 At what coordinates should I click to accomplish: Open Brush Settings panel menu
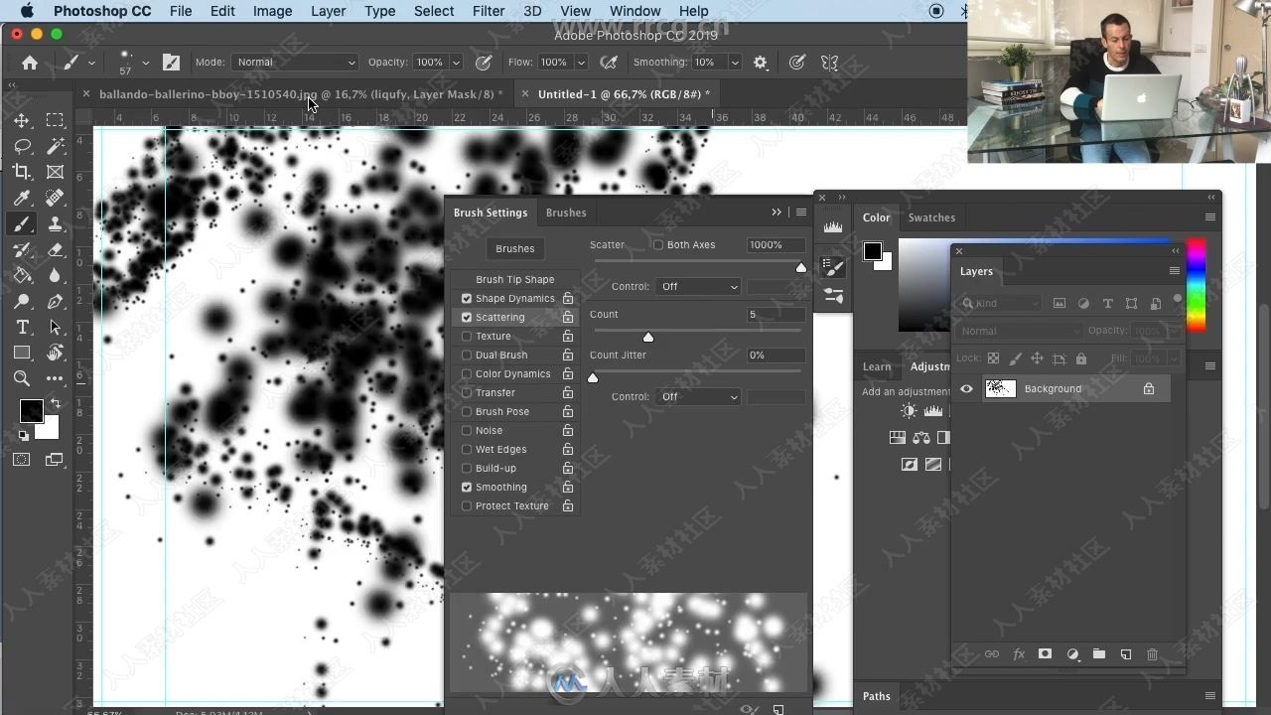801,213
